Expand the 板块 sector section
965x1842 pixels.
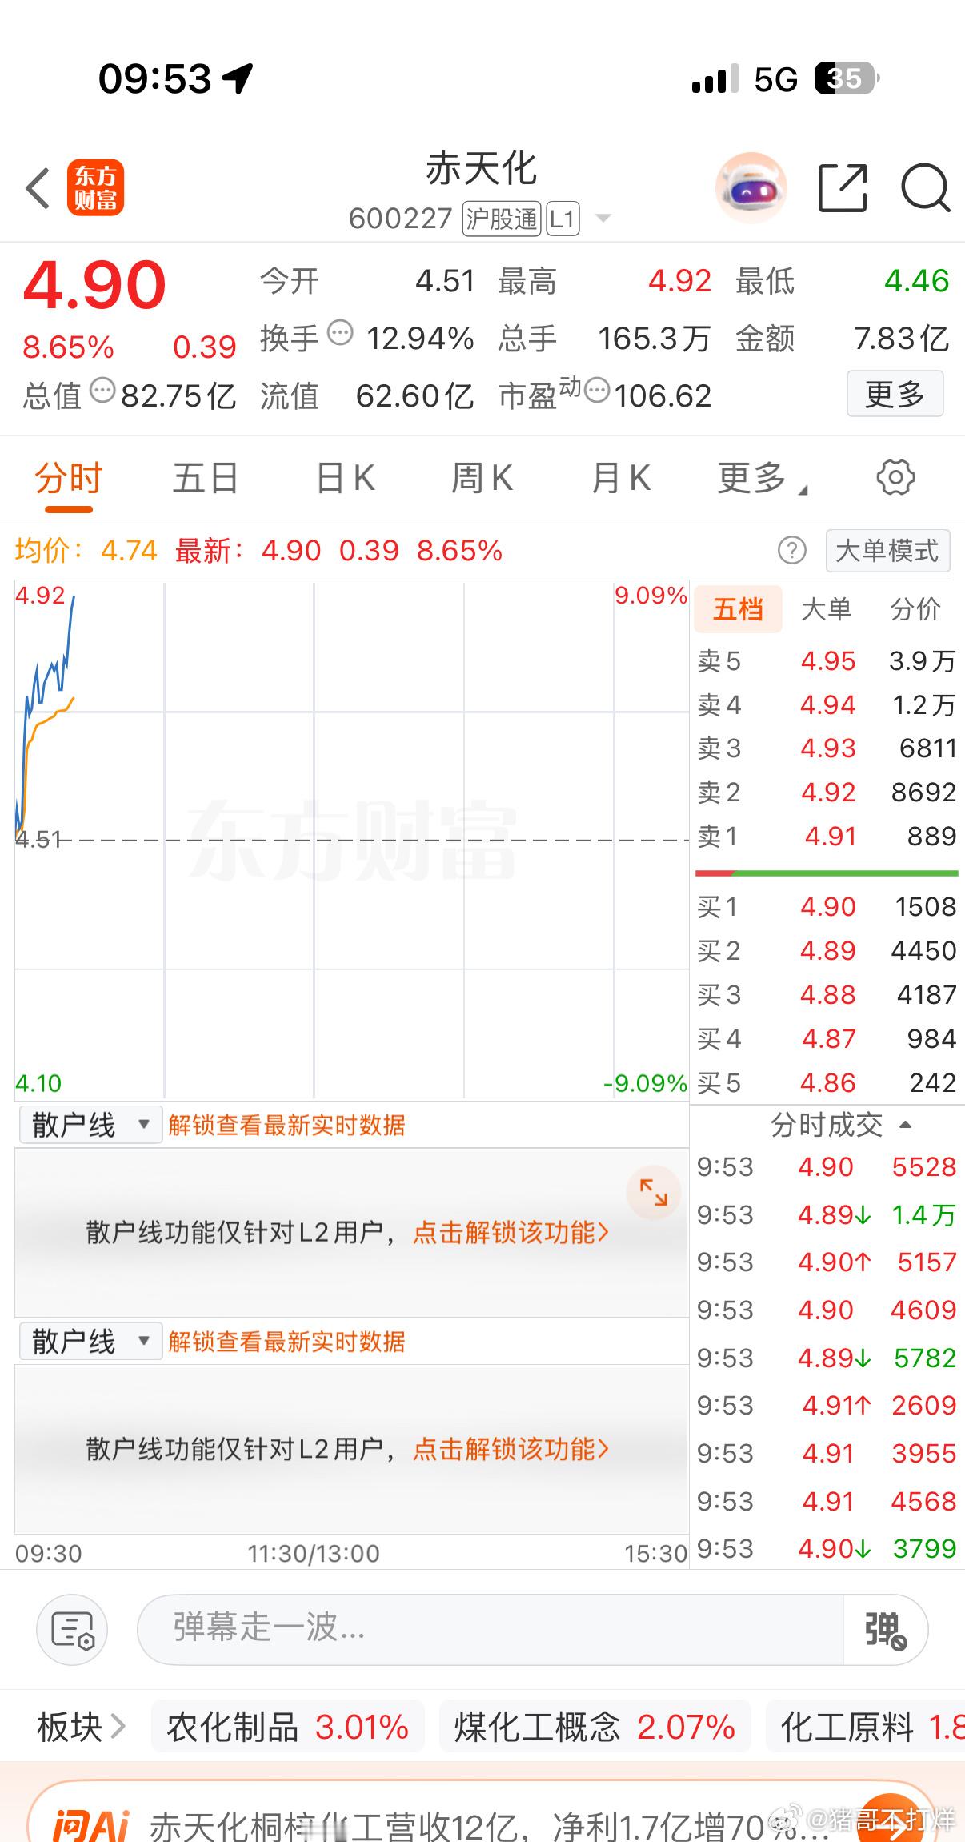[81, 1728]
